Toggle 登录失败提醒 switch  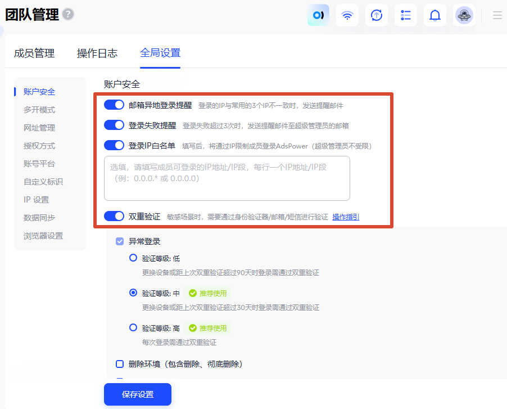pyautogui.click(x=114, y=125)
